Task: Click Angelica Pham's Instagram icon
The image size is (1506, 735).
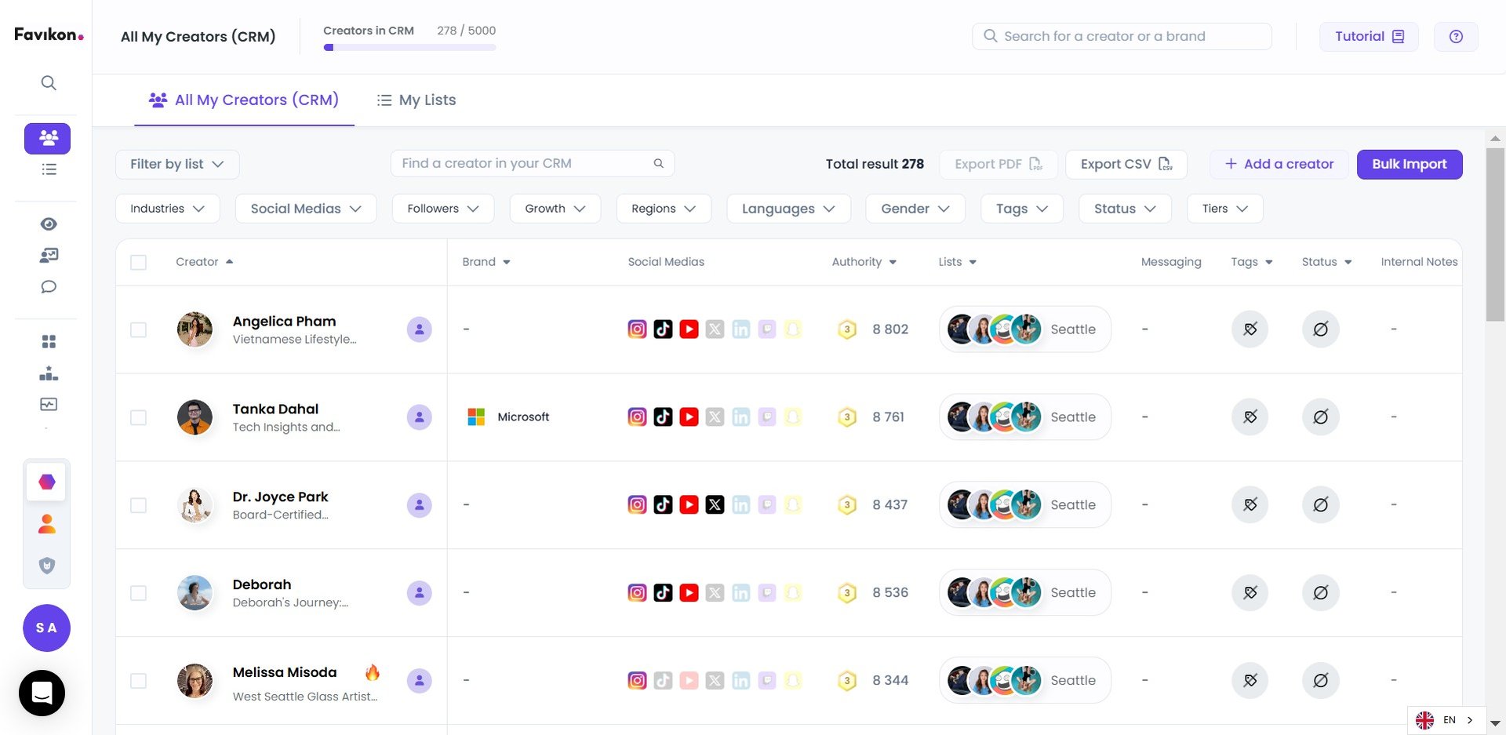Action: [637, 329]
